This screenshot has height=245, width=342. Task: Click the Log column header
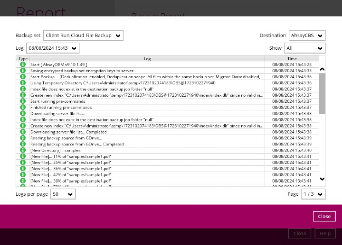[147, 58]
